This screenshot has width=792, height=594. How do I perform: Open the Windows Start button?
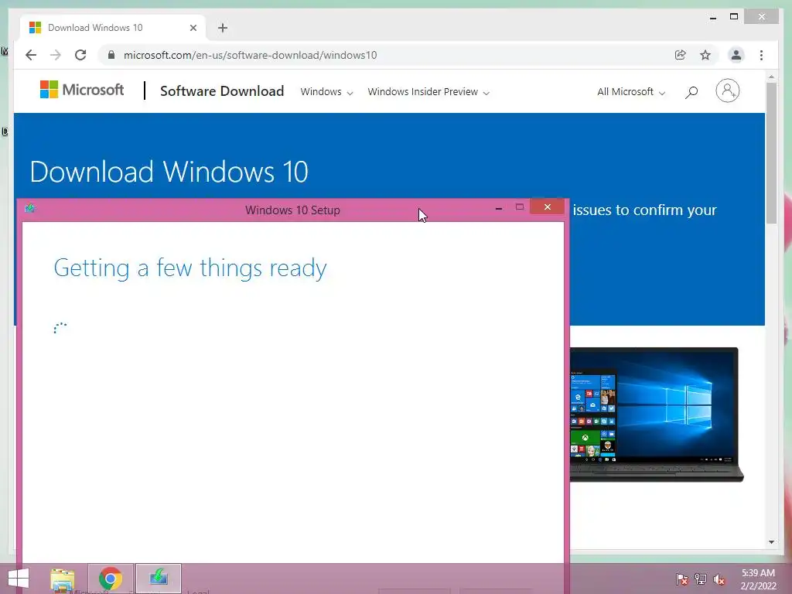pos(19,579)
